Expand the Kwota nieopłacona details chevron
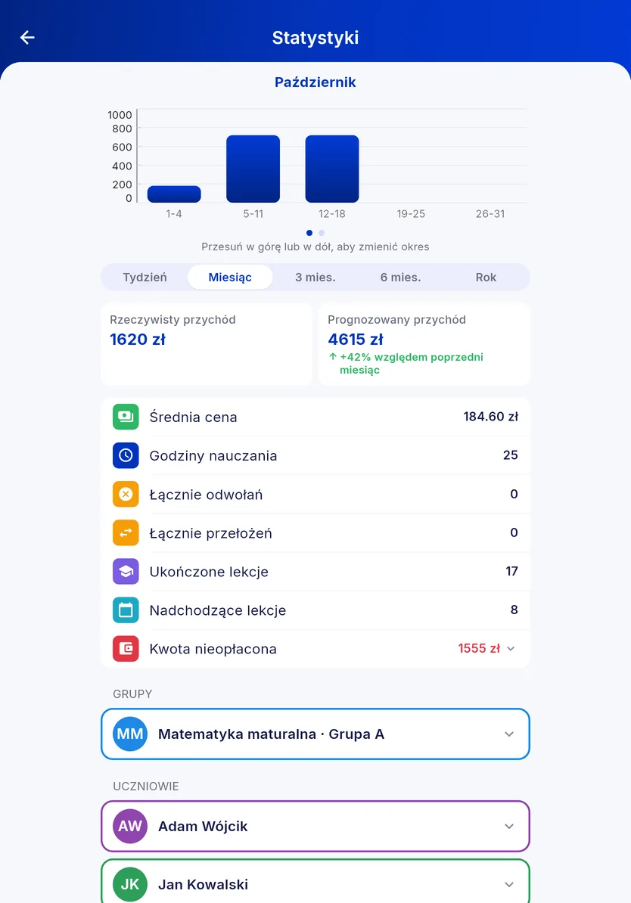The height and width of the screenshot is (903, 631). click(511, 648)
